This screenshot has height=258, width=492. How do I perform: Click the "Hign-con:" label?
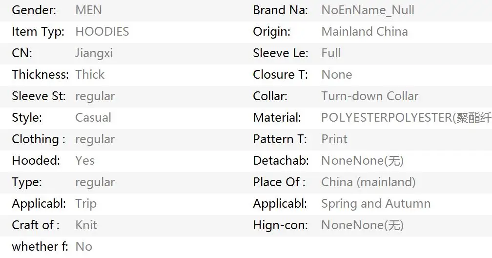click(280, 225)
